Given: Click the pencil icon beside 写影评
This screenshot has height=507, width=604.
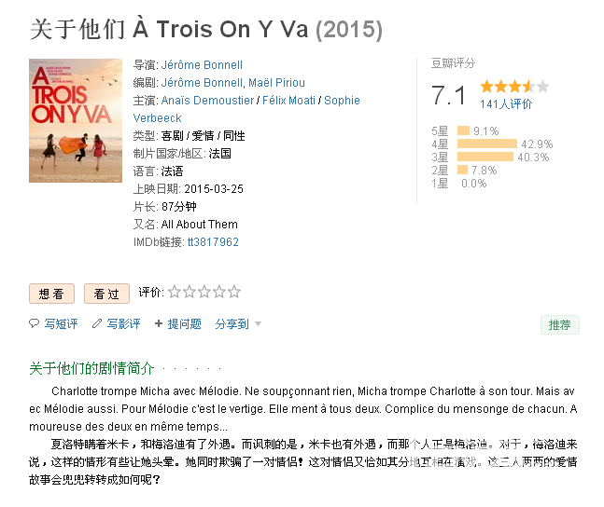Looking at the screenshot, I should coord(97,323).
